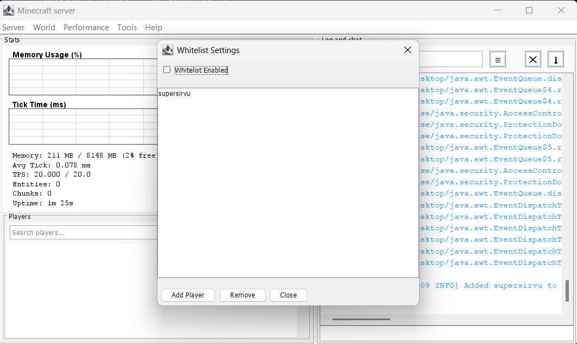
Task: Minimize the Minecraft server window
Action: click(498, 10)
